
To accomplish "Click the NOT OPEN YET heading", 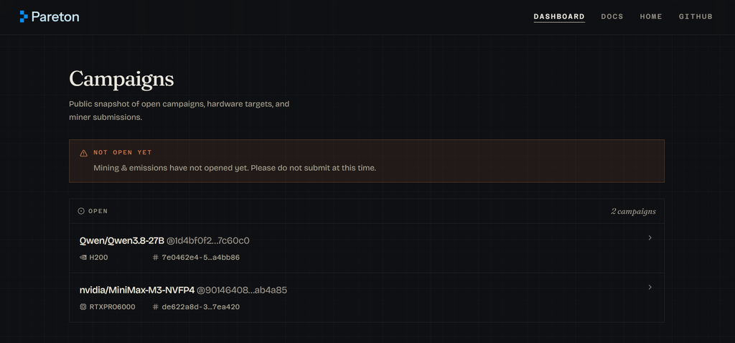I will click(x=122, y=152).
